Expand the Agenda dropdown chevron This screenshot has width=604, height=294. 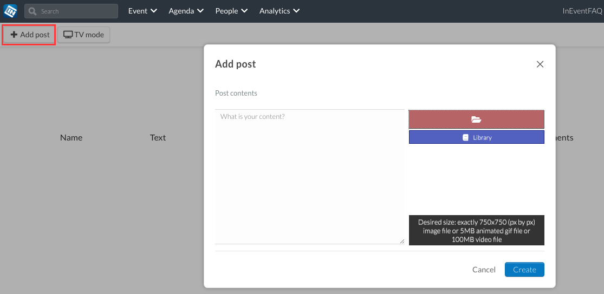pos(200,11)
